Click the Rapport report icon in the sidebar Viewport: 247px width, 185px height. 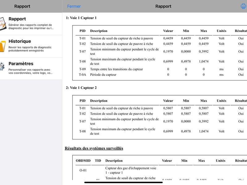point(3,24)
